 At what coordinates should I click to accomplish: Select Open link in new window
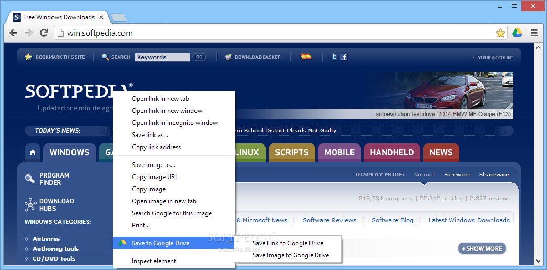coord(174,111)
